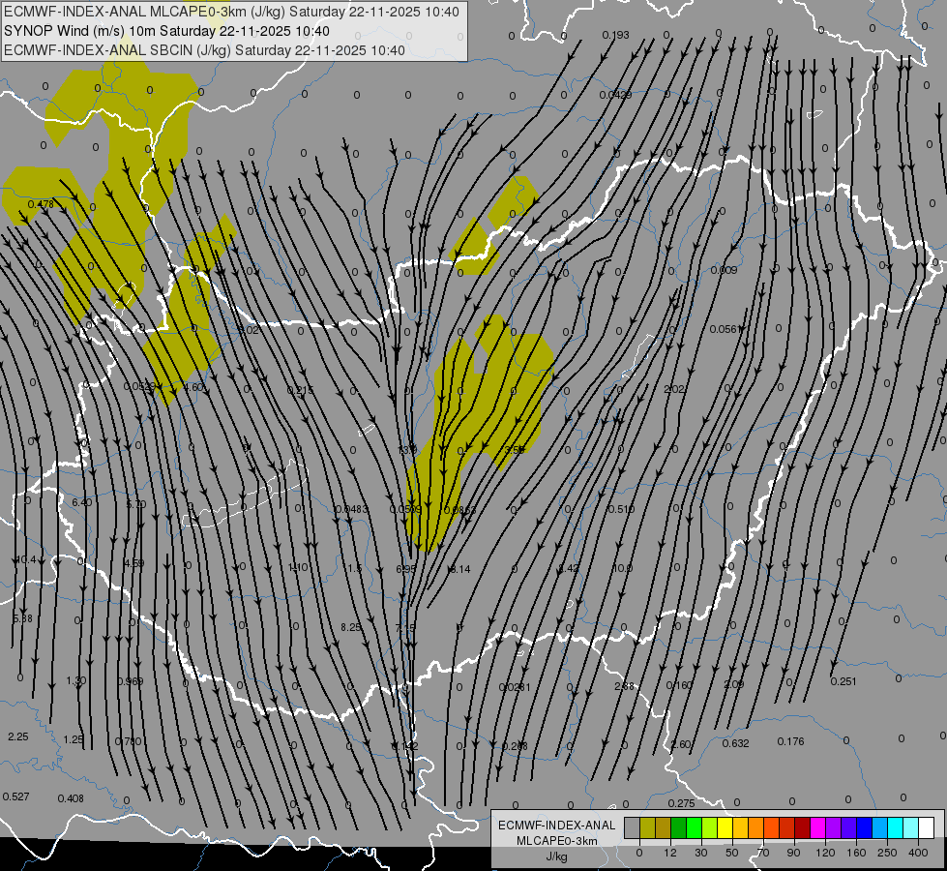Click the 0.056 value on the map
947x871 pixels.
(724, 329)
